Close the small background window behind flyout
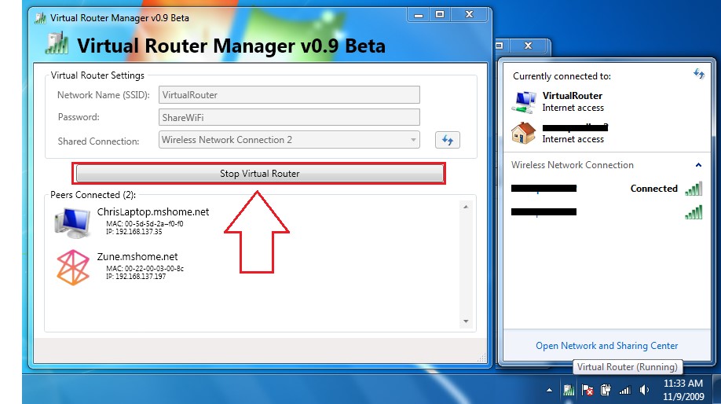 point(528,46)
